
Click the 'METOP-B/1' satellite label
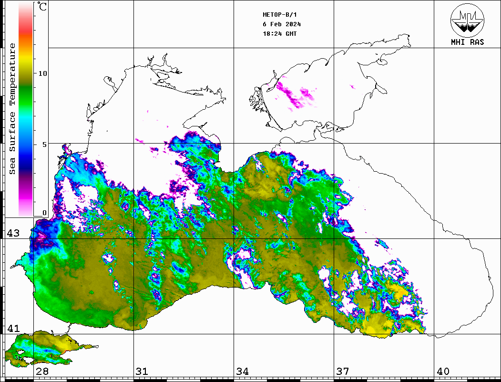tap(280, 15)
